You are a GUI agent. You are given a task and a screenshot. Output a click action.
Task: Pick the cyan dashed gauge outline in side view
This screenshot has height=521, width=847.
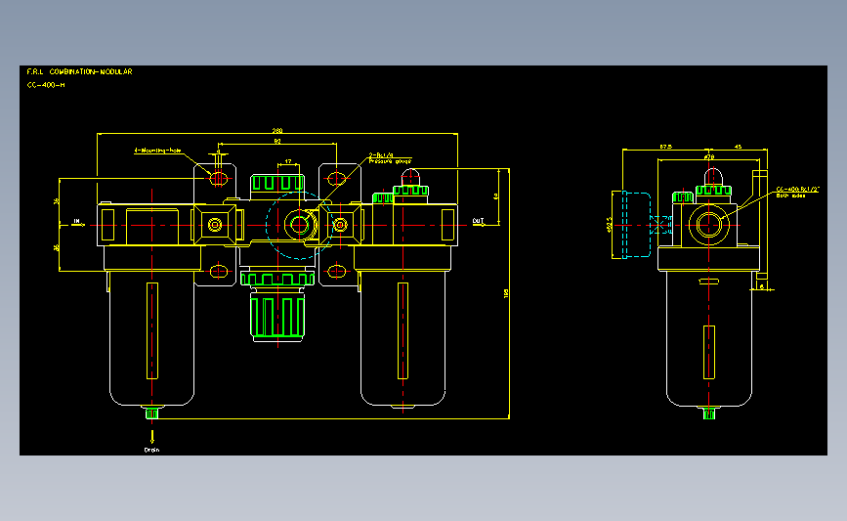[x=636, y=225]
